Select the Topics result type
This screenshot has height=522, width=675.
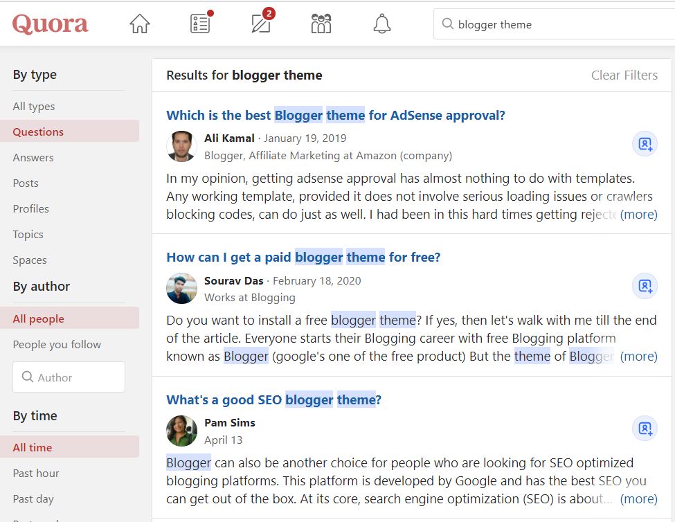click(x=28, y=234)
